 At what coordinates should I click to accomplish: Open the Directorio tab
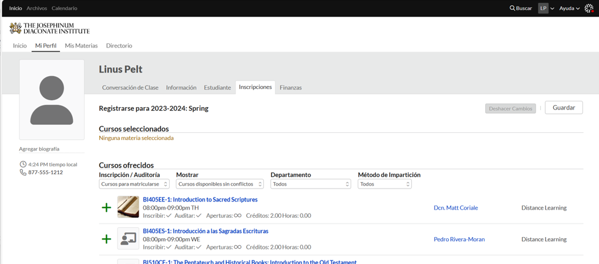click(119, 46)
